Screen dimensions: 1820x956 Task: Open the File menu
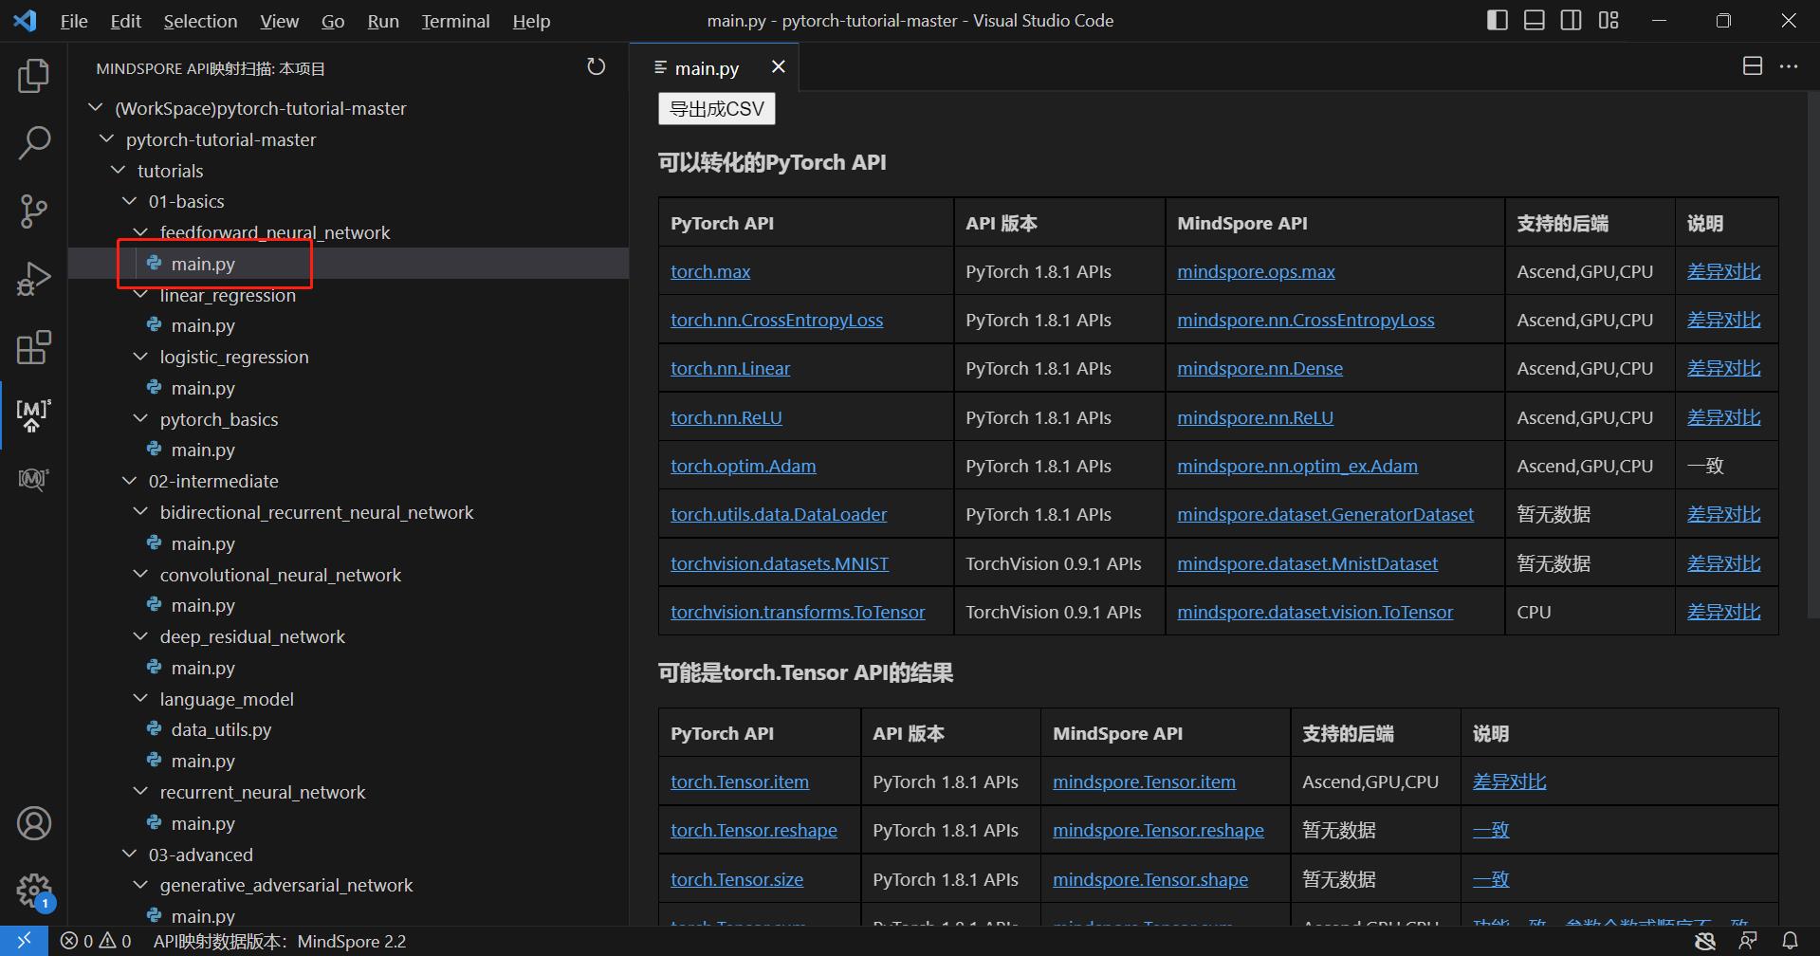pyautogui.click(x=74, y=21)
